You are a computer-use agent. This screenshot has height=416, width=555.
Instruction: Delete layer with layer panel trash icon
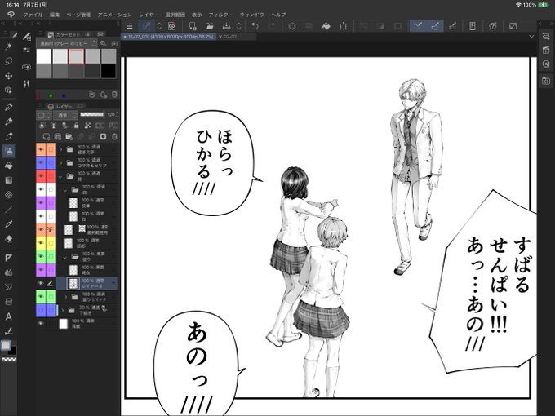[114, 136]
